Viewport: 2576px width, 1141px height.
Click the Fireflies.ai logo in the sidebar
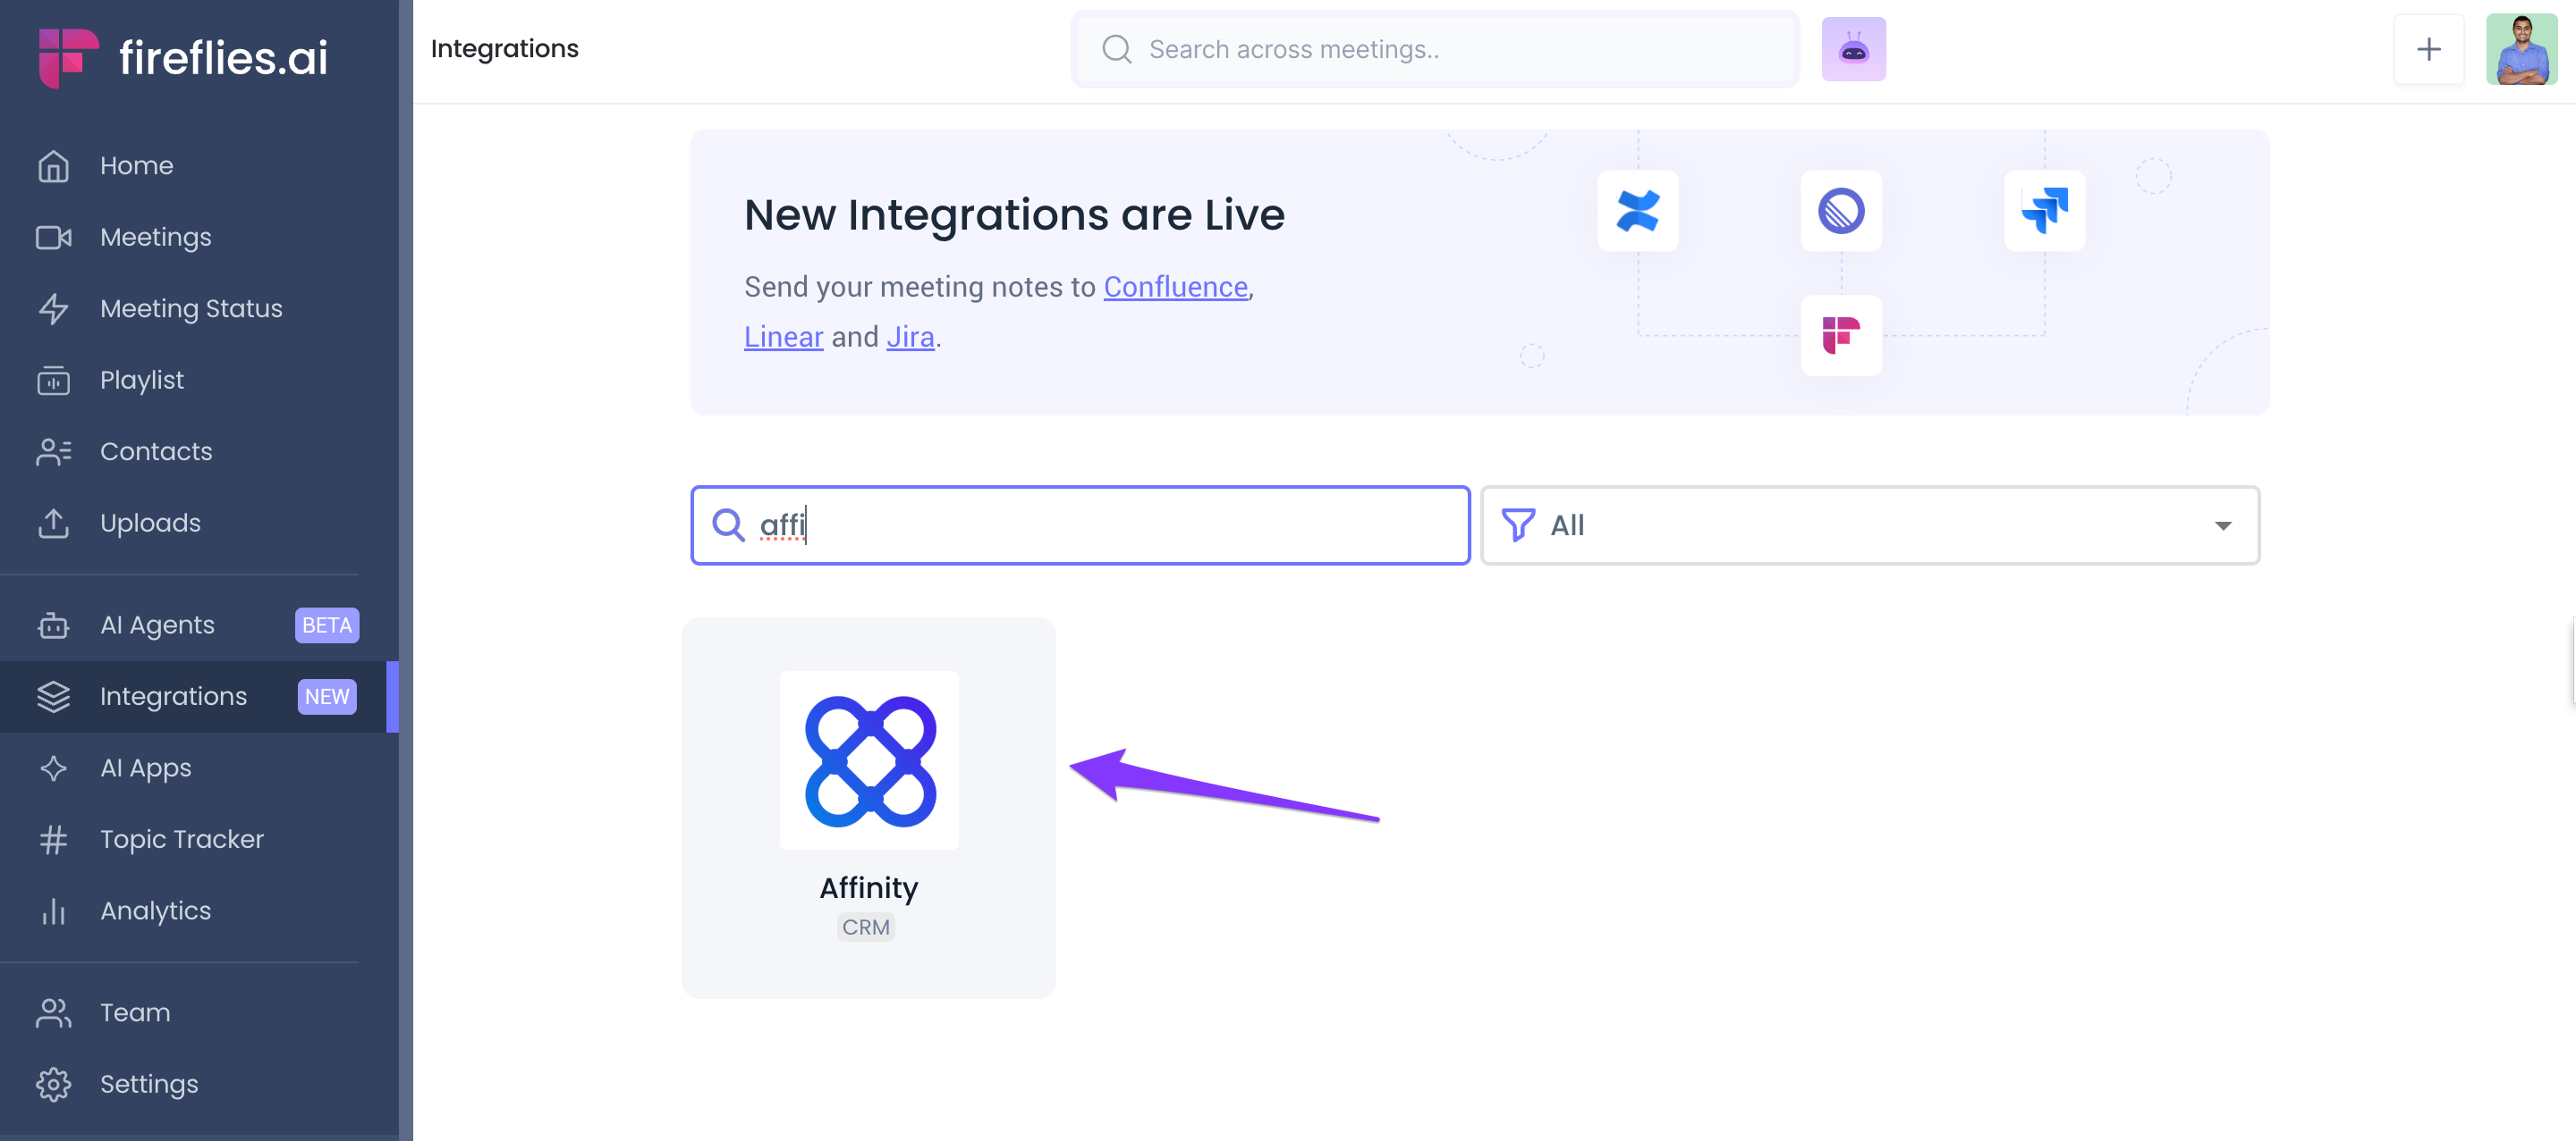click(x=183, y=57)
